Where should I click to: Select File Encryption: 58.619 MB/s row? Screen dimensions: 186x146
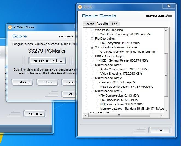pyautogui.click(x=119, y=100)
